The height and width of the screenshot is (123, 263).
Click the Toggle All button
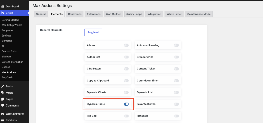(x=93, y=32)
